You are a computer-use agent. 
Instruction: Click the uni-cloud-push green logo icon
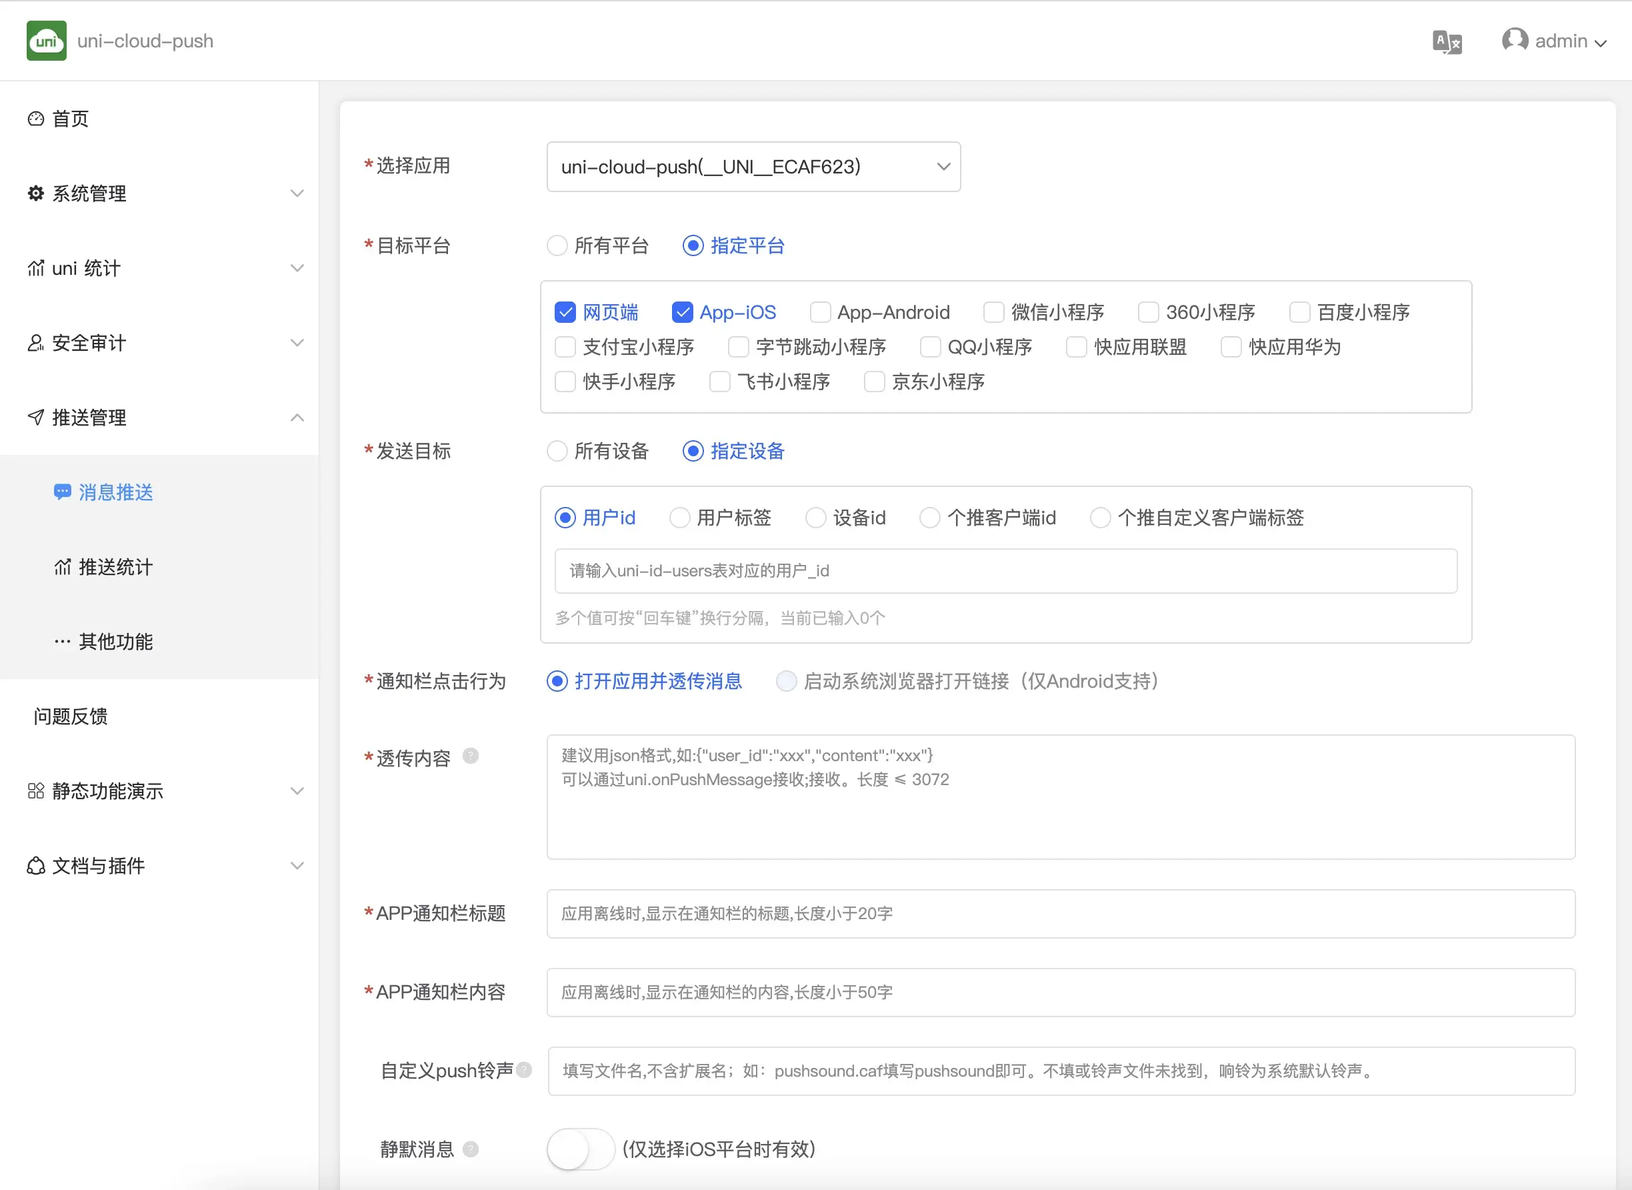pos(46,41)
